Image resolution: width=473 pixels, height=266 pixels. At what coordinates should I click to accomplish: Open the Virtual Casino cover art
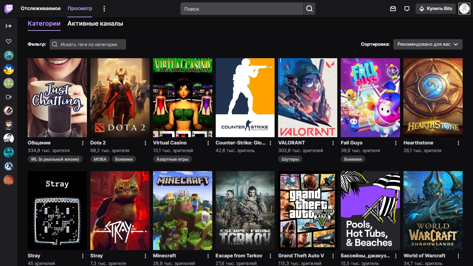click(x=182, y=98)
